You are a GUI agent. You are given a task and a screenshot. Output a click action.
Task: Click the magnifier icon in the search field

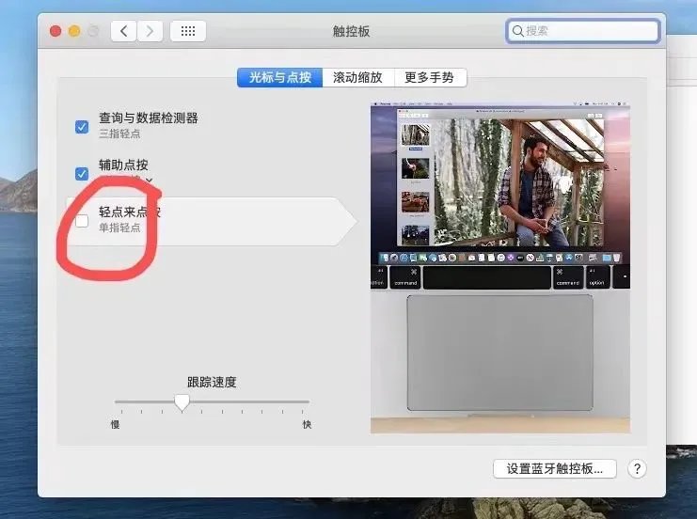point(517,31)
